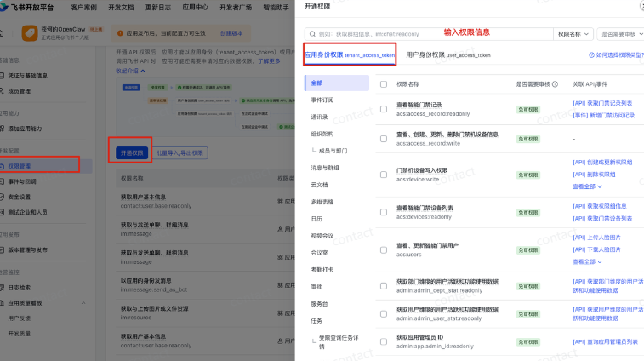Image resolution: width=644 pixels, height=361 pixels.
Task: Check the 门禁机设备写入权限 checkbox
Action: (384, 175)
